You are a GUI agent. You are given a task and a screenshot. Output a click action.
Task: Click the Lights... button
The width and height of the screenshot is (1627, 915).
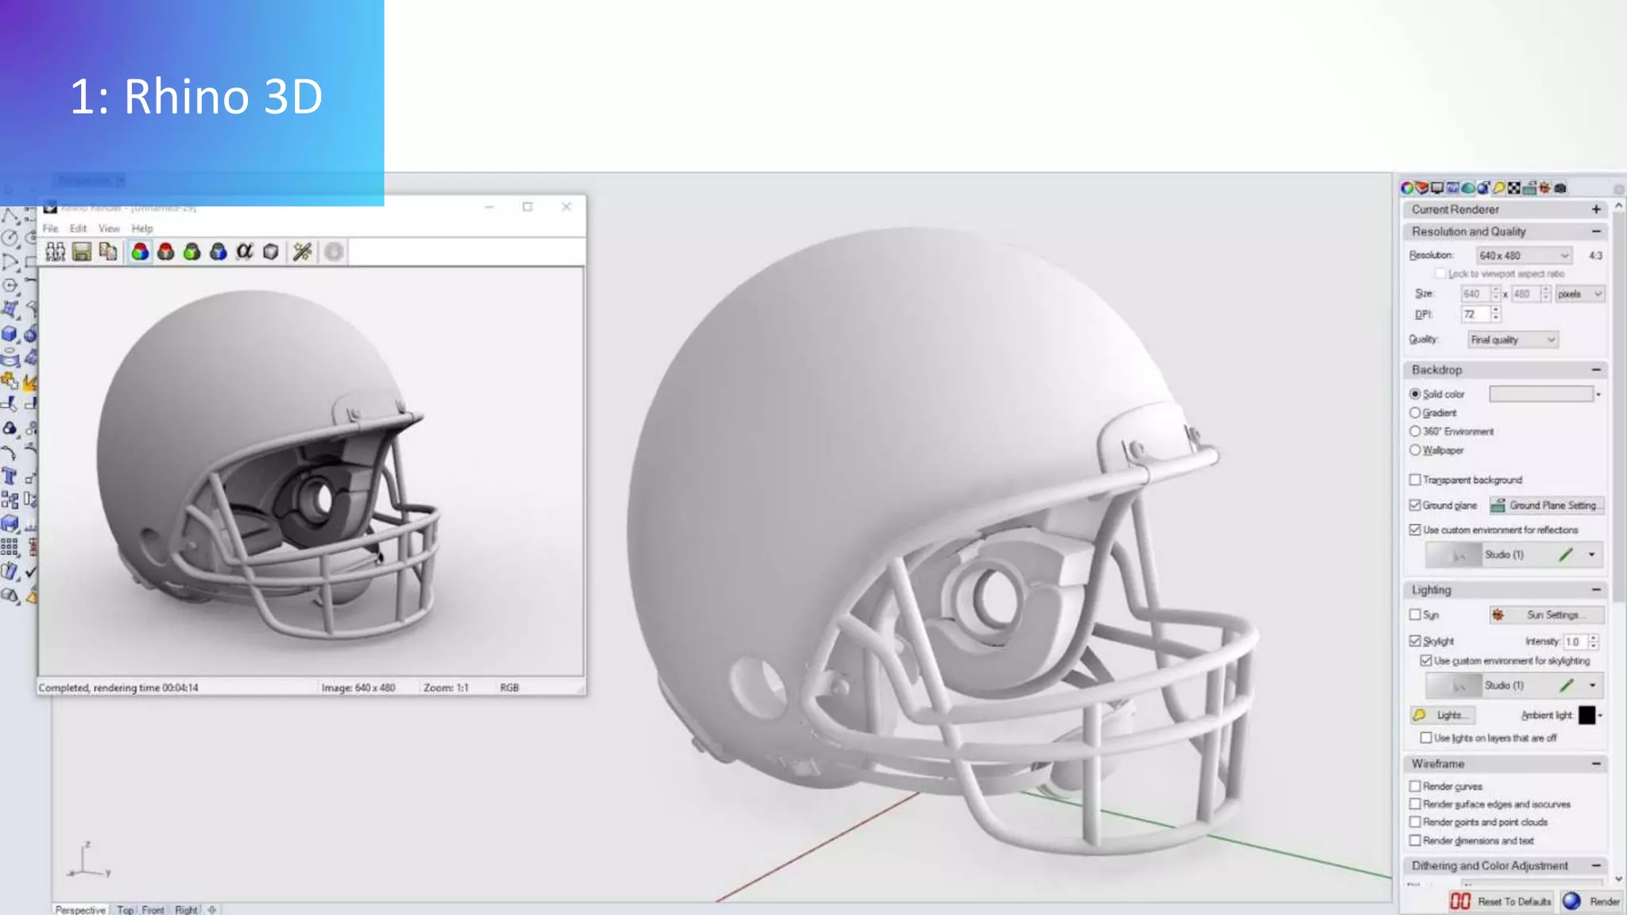tap(1443, 715)
